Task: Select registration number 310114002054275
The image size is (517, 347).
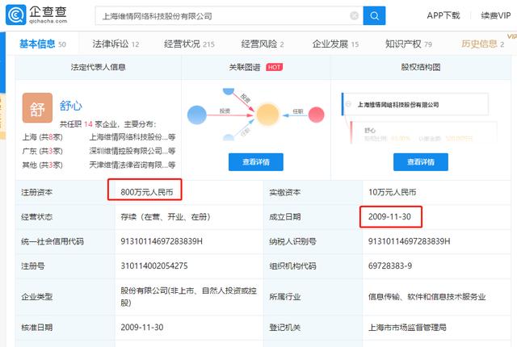Action: coord(154,265)
